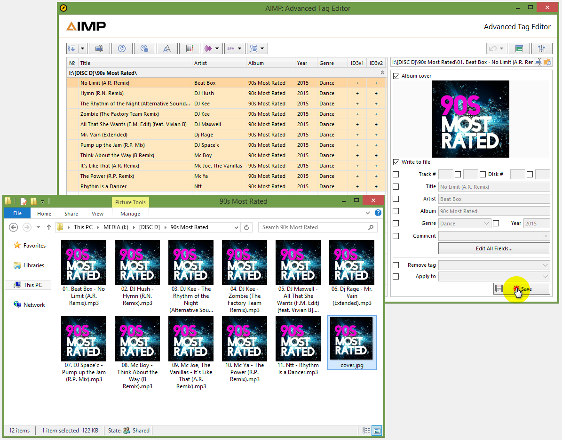
Task: Enable the Genre field checkbox
Action: tap(396, 223)
